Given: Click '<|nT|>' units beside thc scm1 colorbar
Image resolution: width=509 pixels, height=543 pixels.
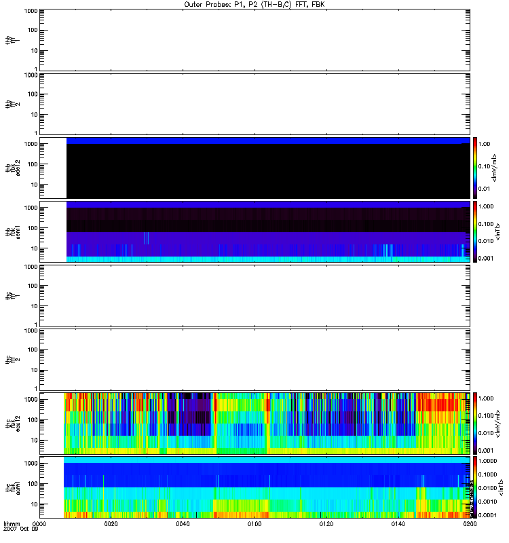Looking at the screenshot, I should click(501, 487).
